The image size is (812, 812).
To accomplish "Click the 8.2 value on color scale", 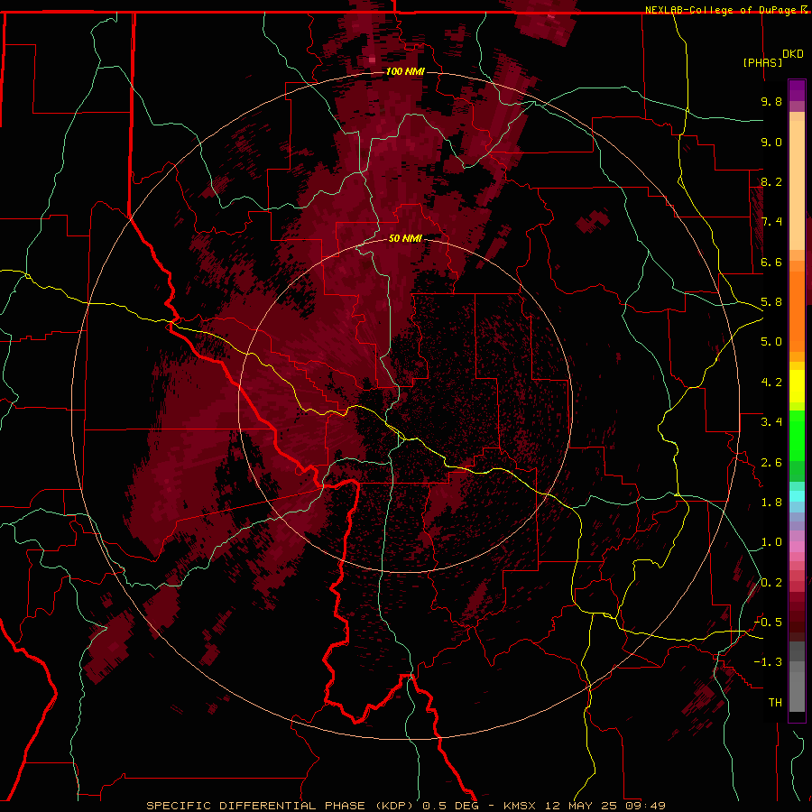I will 771,181.
